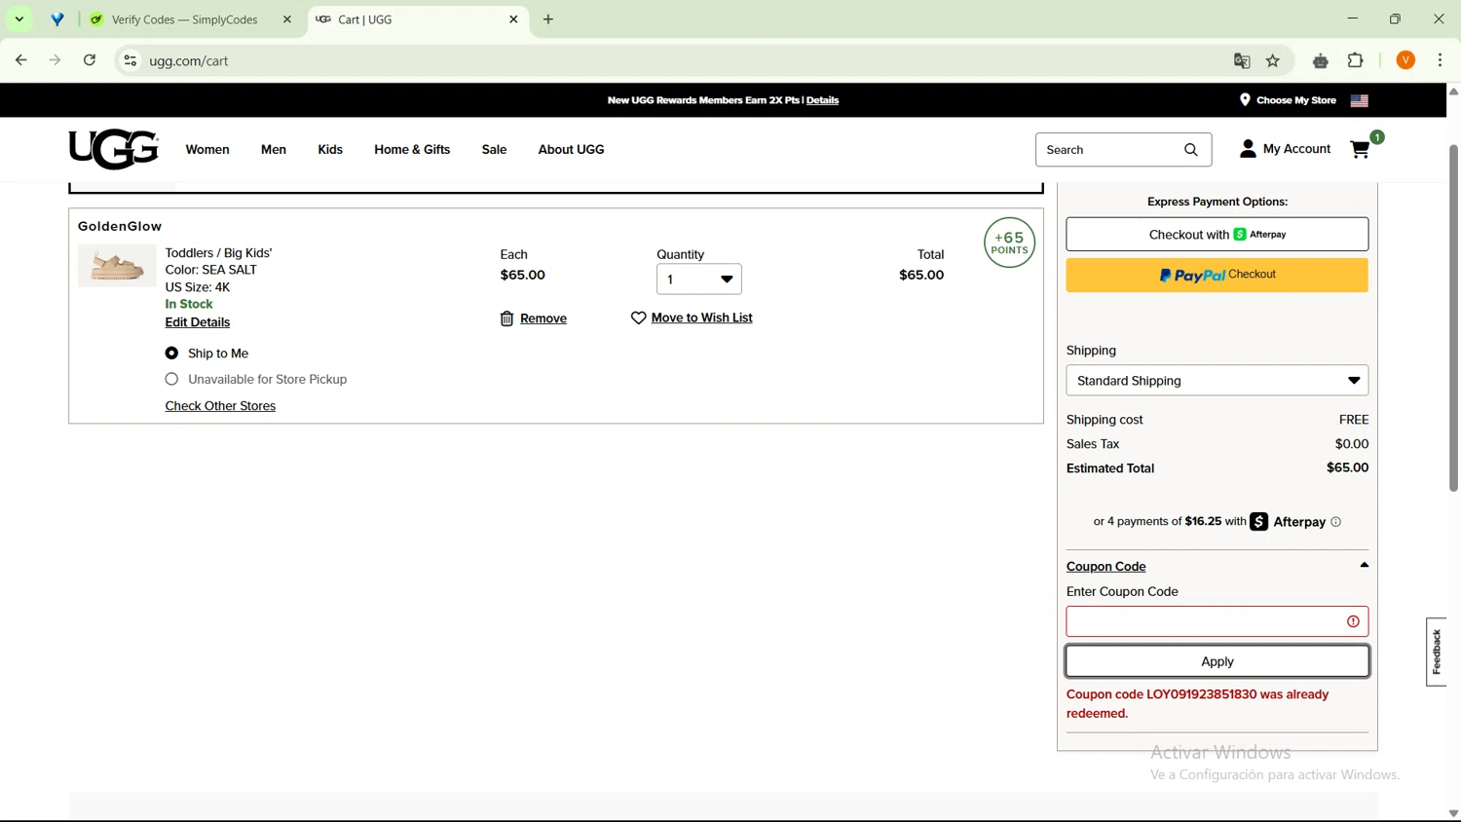Image resolution: width=1461 pixels, height=822 pixels.
Task: Click the search magnifier icon
Action: coord(1190,150)
